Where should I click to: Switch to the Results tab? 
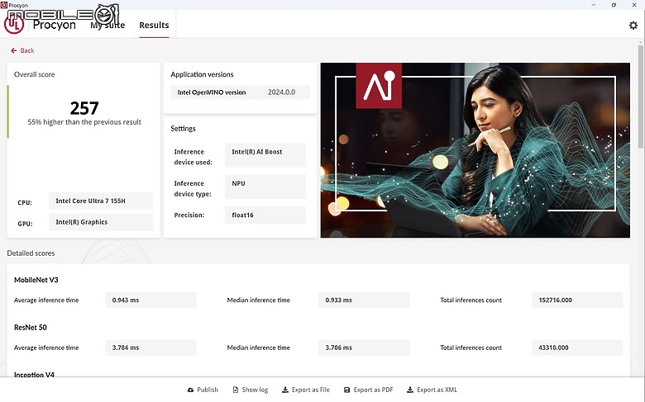point(154,25)
